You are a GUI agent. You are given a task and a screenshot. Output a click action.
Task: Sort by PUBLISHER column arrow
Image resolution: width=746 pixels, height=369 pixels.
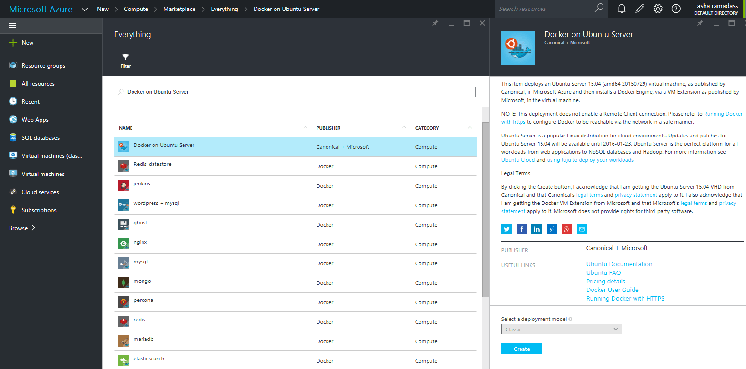(404, 127)
